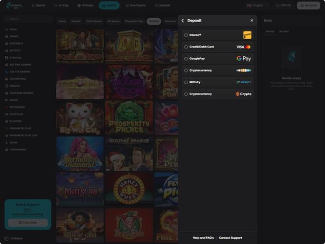Click Deposit in the top navigation
This screenshot has height=244, width=325.
[162, 5]
